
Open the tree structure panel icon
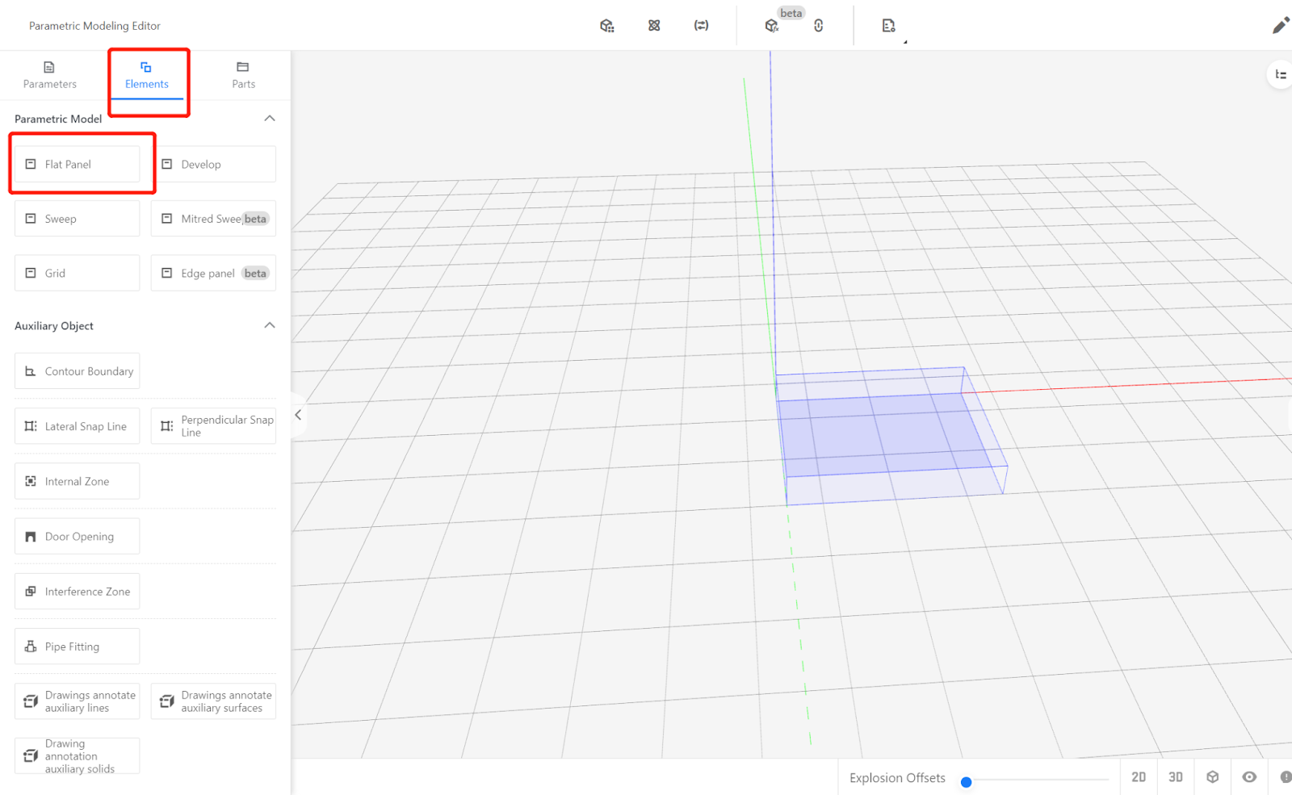(x=1280, y=75)
